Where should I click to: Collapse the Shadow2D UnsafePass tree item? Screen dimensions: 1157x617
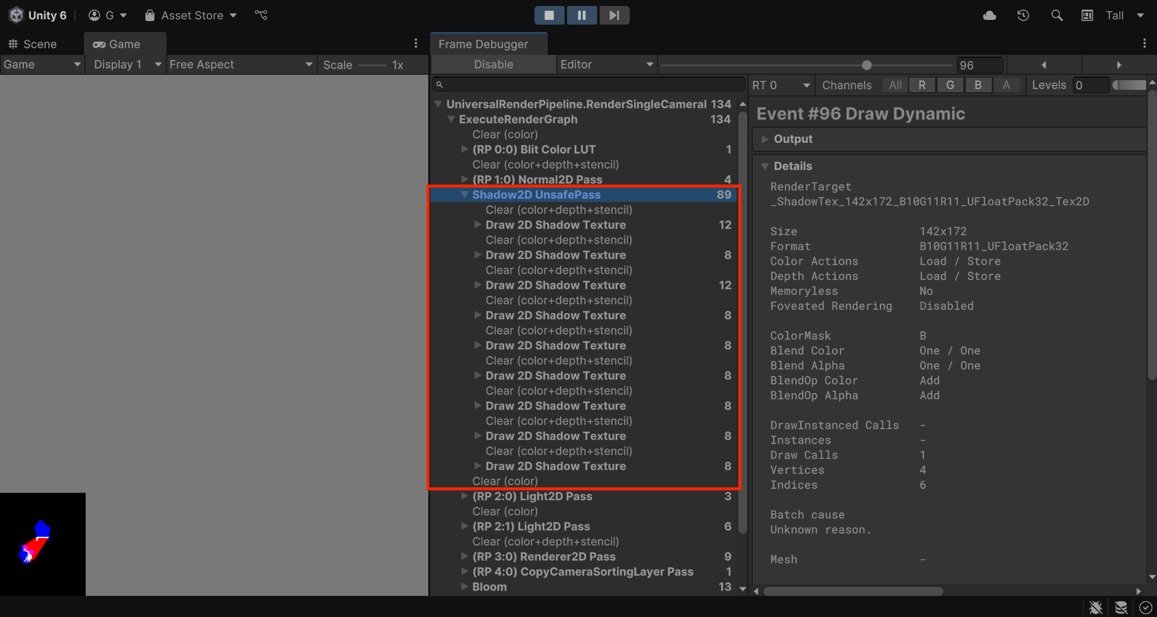click(x=464, y=195)
